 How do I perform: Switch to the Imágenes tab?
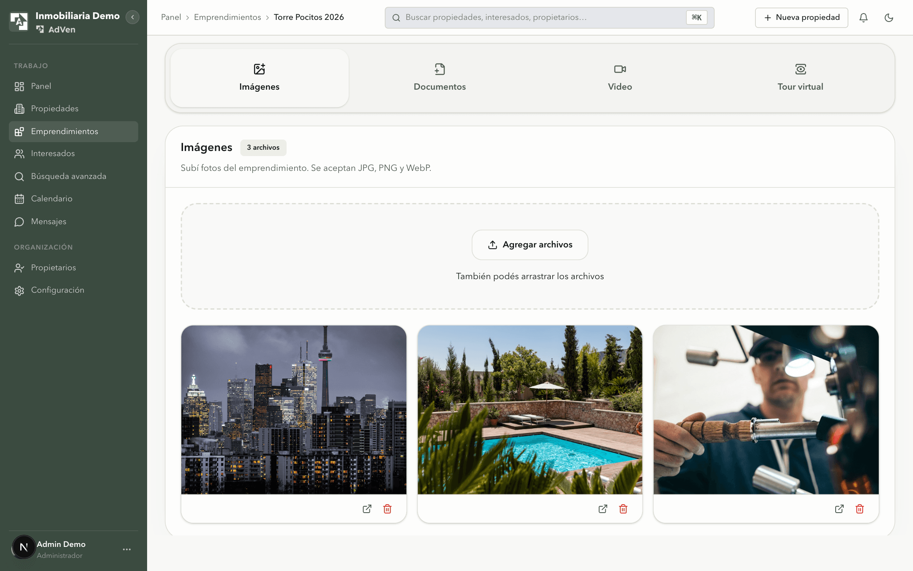coord(260,78)
